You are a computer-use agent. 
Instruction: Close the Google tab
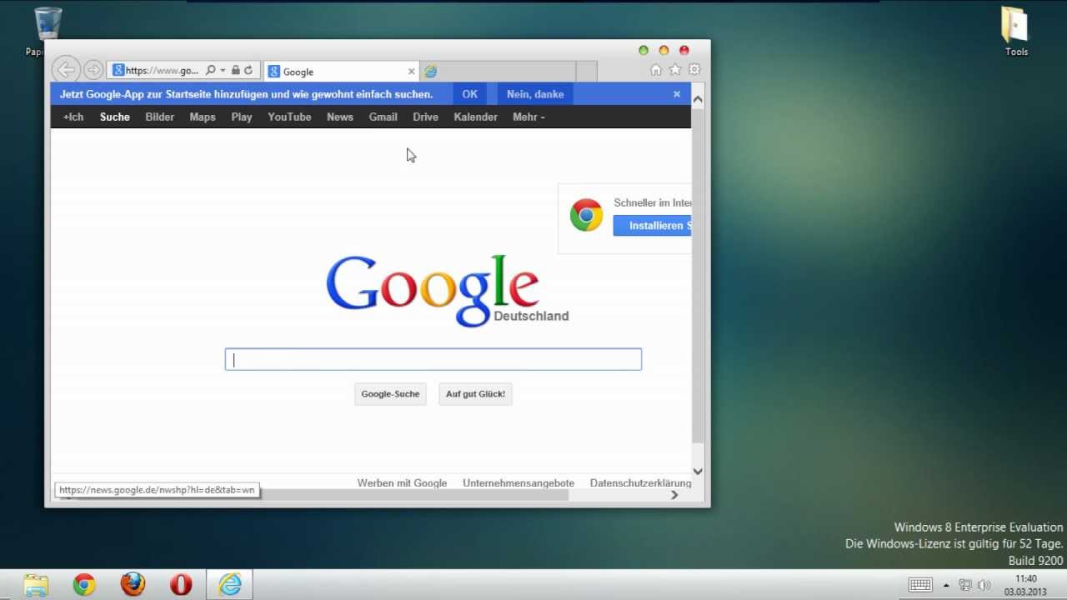(411, 72)
